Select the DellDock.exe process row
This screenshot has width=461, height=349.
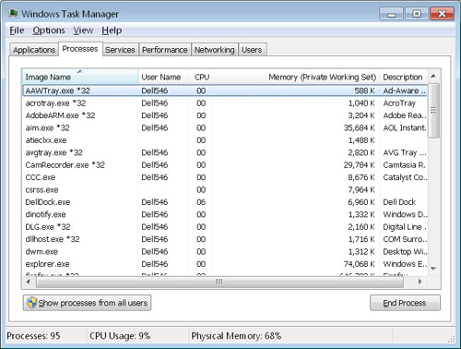point(225,202)
